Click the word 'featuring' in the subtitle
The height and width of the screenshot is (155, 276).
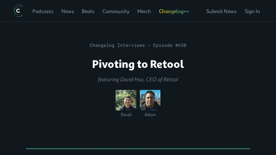click(x=108, y=80)
